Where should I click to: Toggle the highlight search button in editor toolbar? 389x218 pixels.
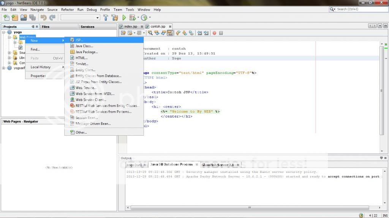(170, 33)
